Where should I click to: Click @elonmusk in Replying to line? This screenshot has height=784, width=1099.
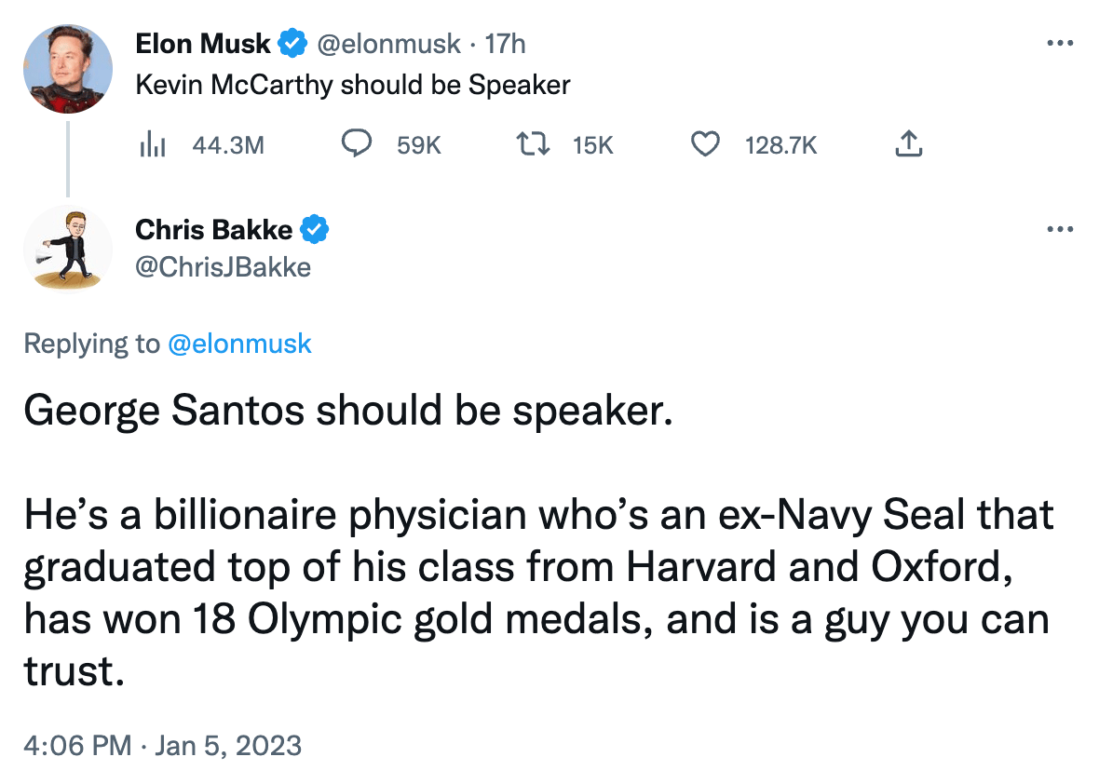(x=239, y=344)
